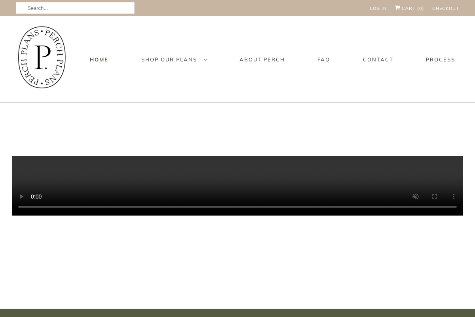Click the play time indicator showing 0:00
Image resolution: width=475 pixels, height=317 pixels.
coord(36,197)
